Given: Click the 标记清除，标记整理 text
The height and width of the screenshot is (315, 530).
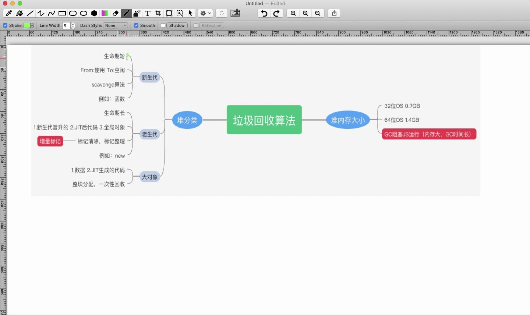Looking at the screenshot, I should 101,141.
